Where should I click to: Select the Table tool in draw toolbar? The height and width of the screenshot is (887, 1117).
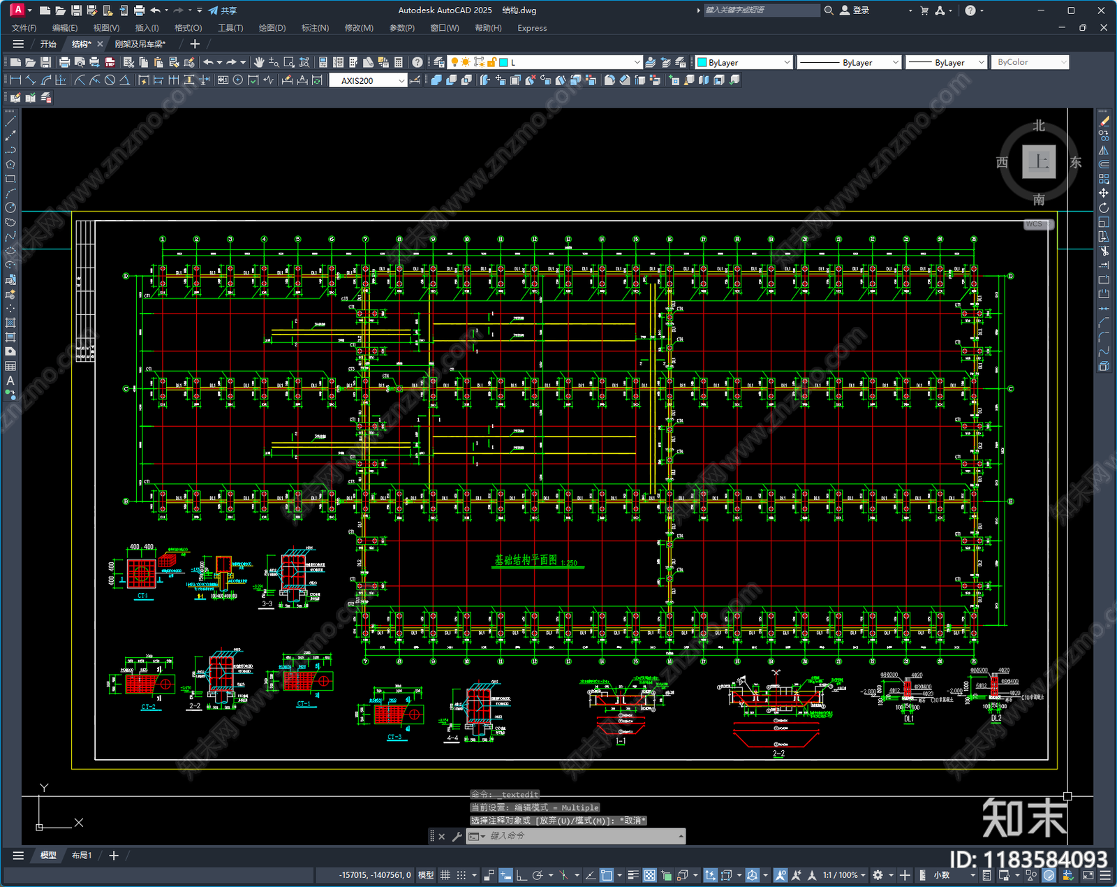pos(10,366)
